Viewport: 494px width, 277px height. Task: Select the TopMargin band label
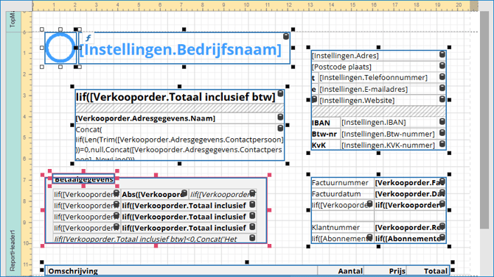pyautogui.click(x=13, y=20)
